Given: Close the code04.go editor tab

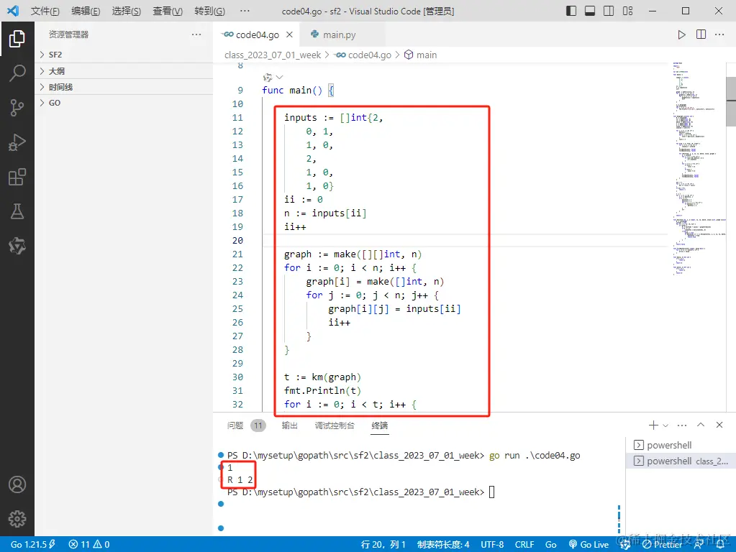Looking at the screenshot, I should coord(290,34).
